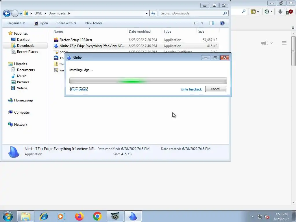Open Explorer help icon

[x=222, y=23]
